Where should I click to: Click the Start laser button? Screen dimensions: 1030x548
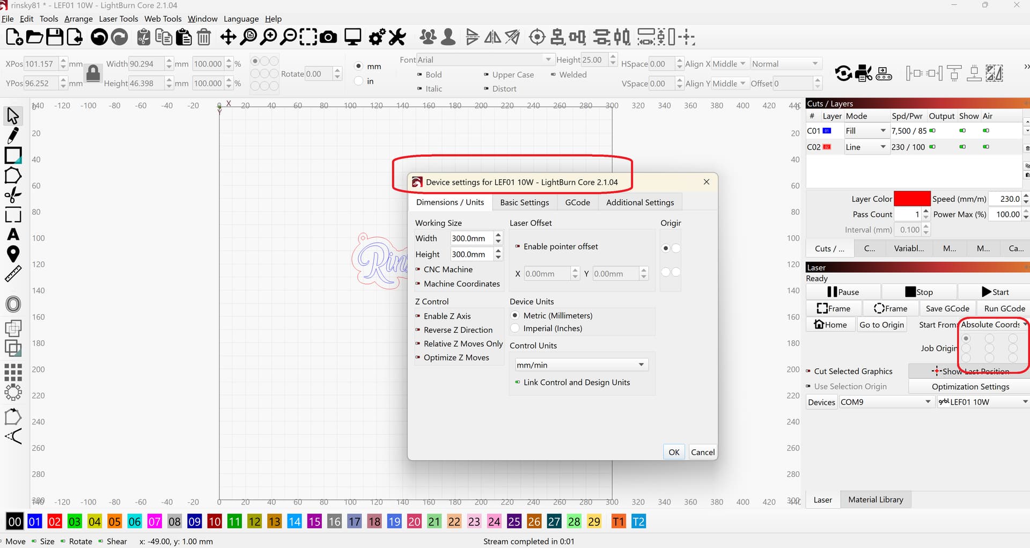(x=994, y=292)
